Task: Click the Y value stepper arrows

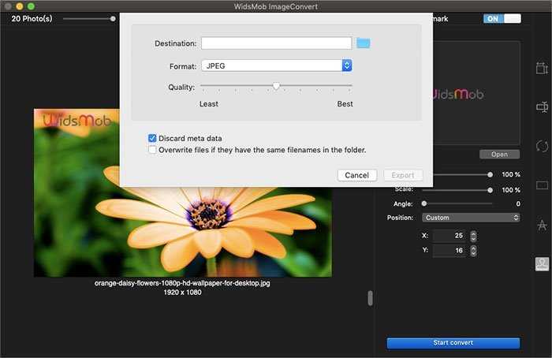Action: click(473, 251)
